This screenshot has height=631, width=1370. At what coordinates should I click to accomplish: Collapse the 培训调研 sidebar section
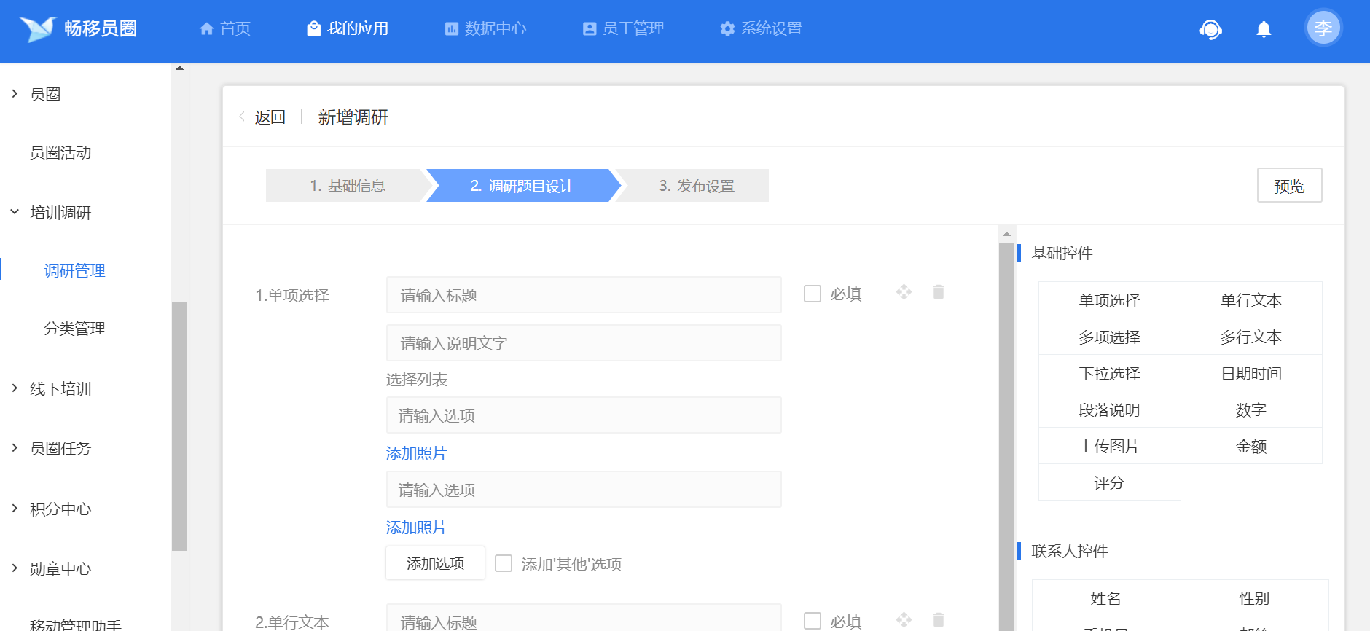pos(15,212)
